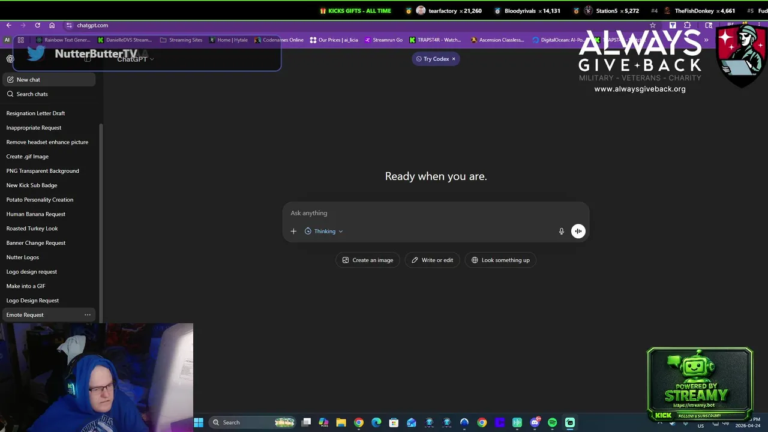Image resolution: width=768 pixels, height=432 pixels.
Task: Open the Streamrun Go bookmark
Action: (x=384, y=40)
